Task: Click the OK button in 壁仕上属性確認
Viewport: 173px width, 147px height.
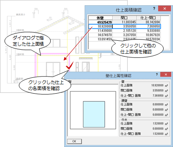Action: point(74,141)
